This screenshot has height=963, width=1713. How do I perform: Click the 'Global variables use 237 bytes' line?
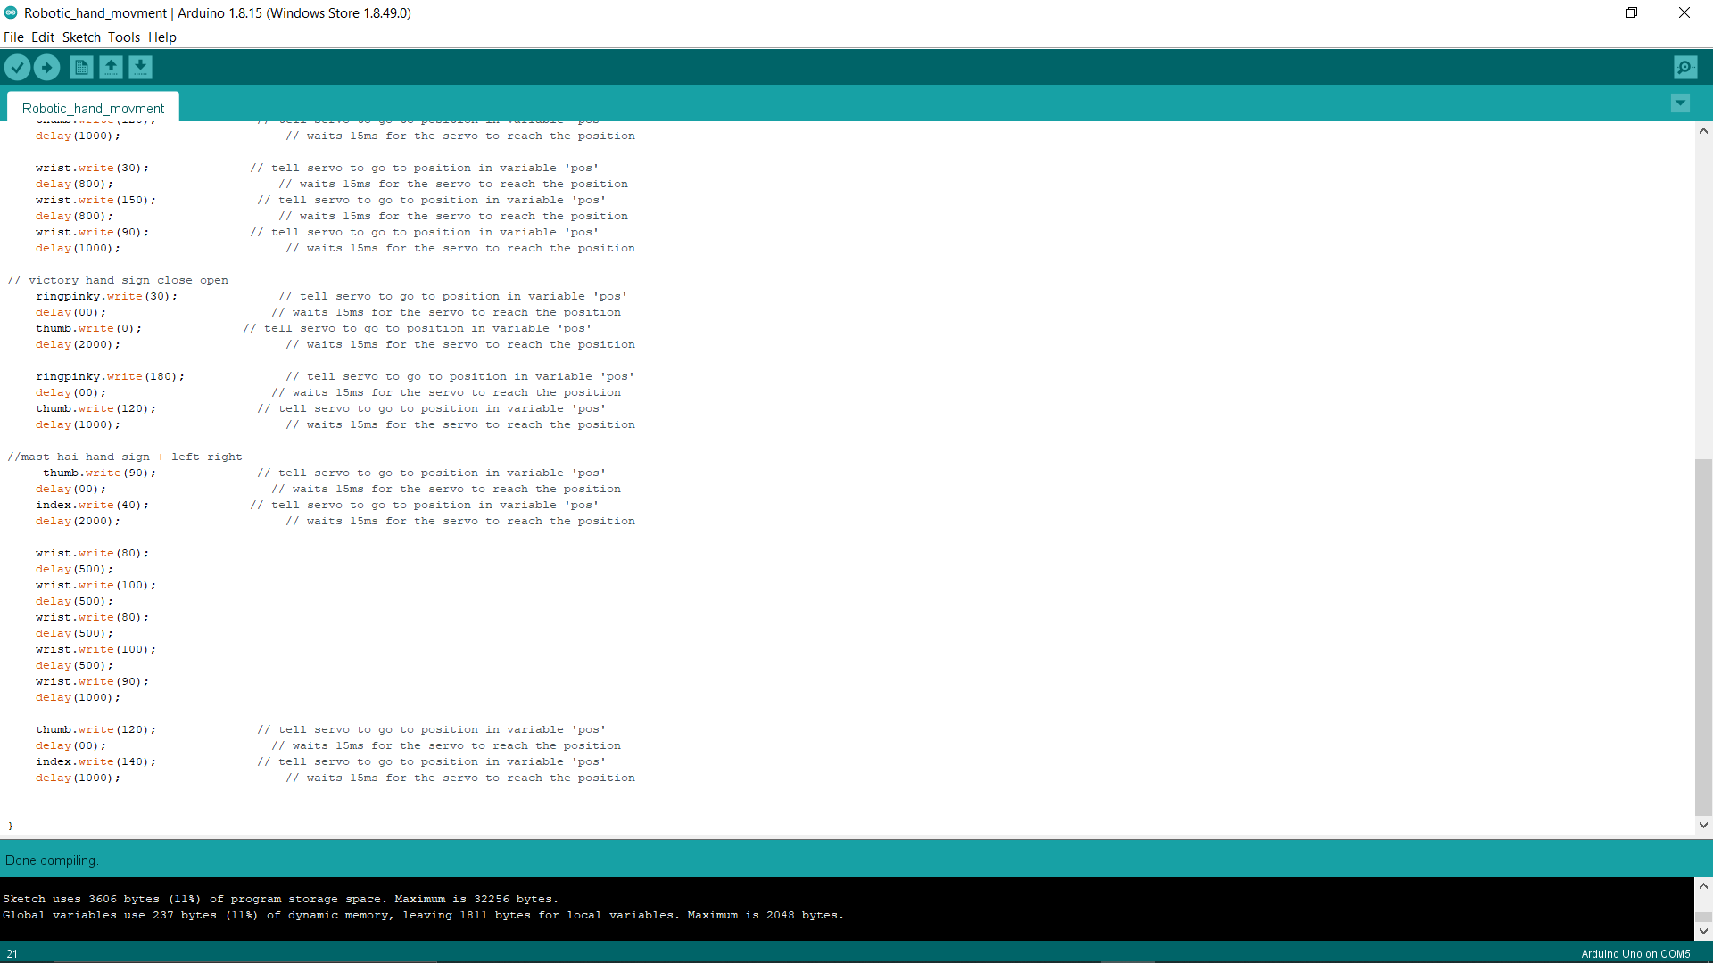coord(423,915)
